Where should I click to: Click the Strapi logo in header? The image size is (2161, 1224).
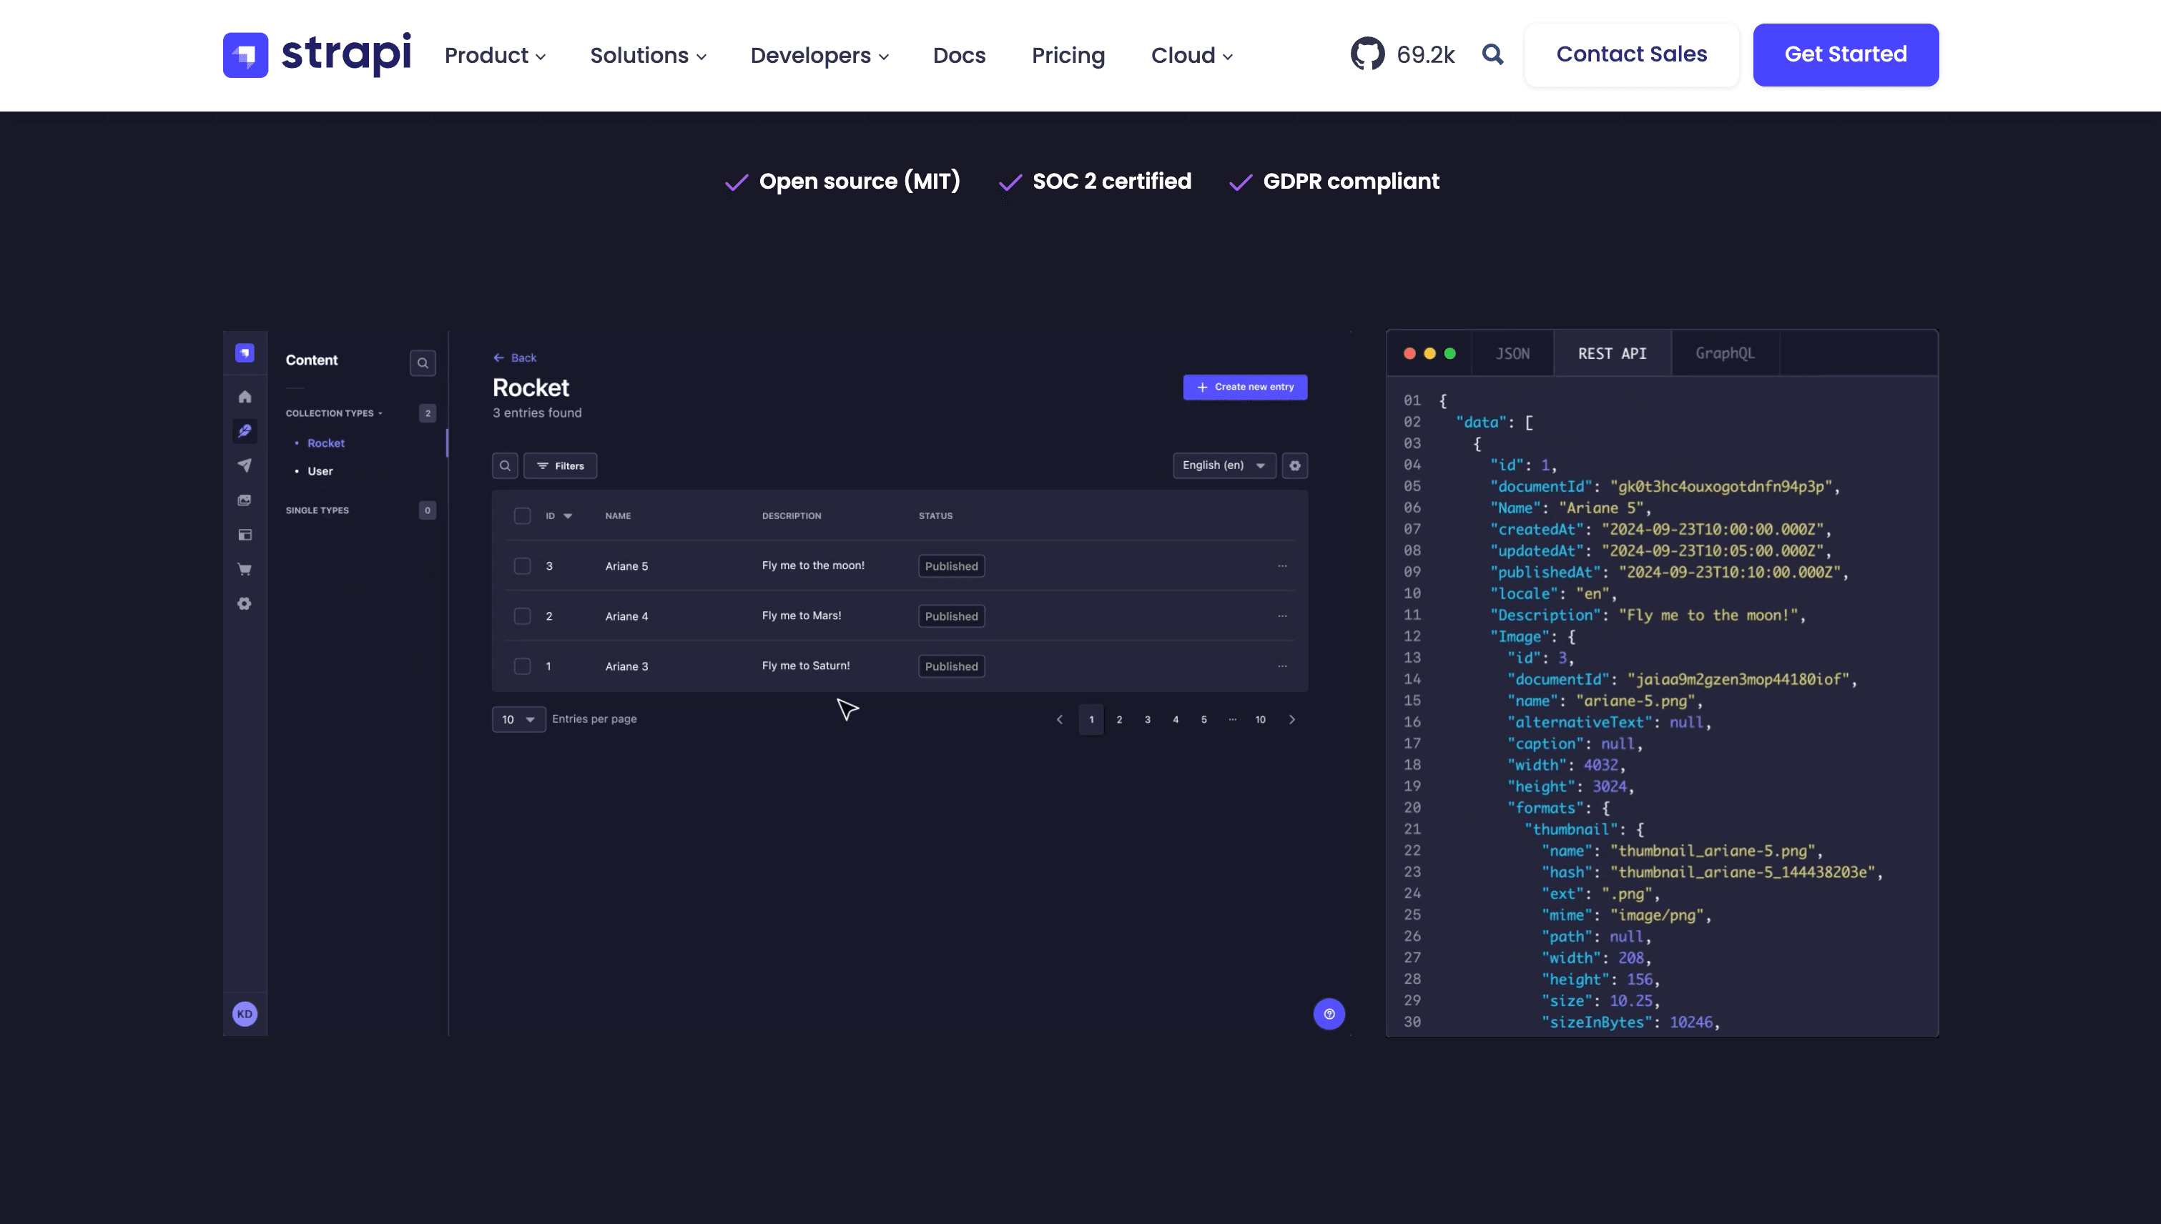point(316,54)
